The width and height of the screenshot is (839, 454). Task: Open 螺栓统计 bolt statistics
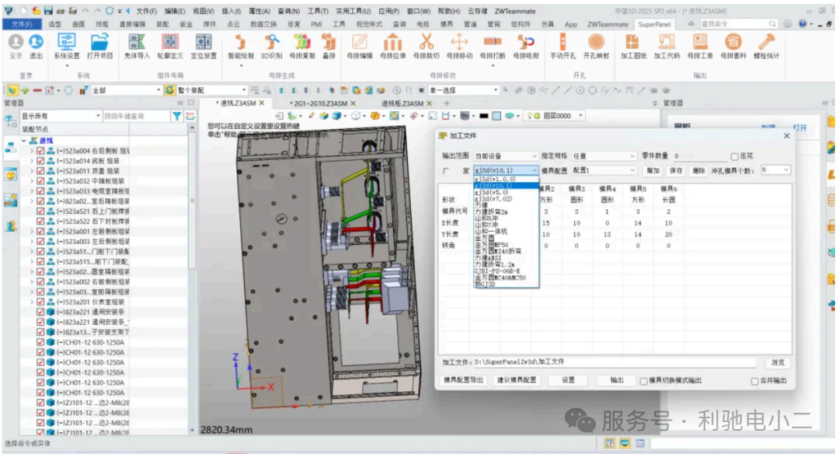click(766, 47)
